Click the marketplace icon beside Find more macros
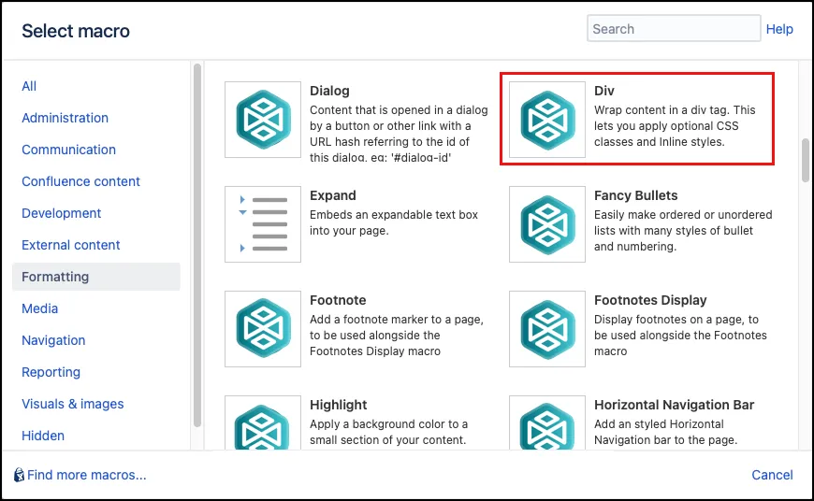Screen dimensions: 814x501 20,475
